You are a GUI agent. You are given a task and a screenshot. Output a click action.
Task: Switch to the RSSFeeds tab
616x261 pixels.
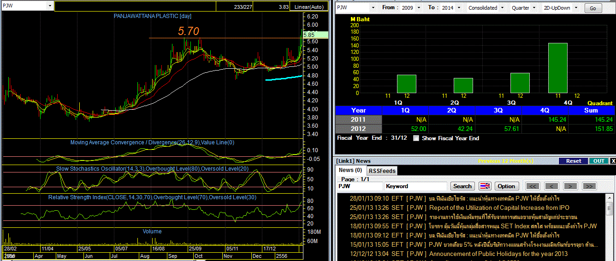(x=382, y=171)
